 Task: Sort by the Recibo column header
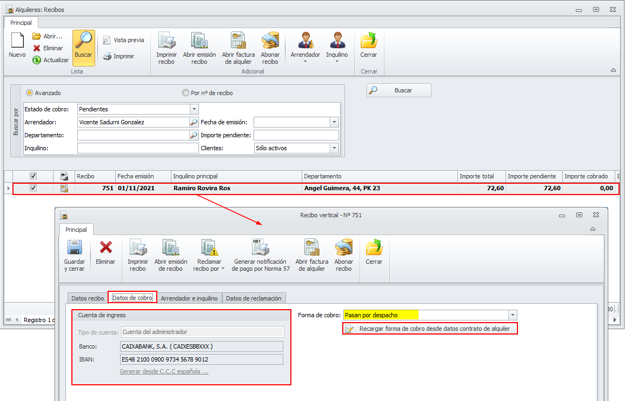pos(95,176)
